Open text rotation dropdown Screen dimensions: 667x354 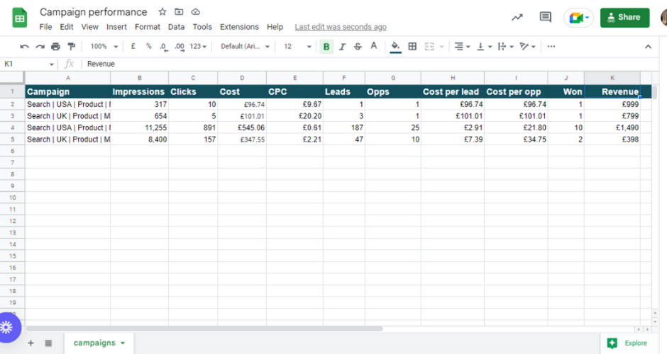click(527, 47)
